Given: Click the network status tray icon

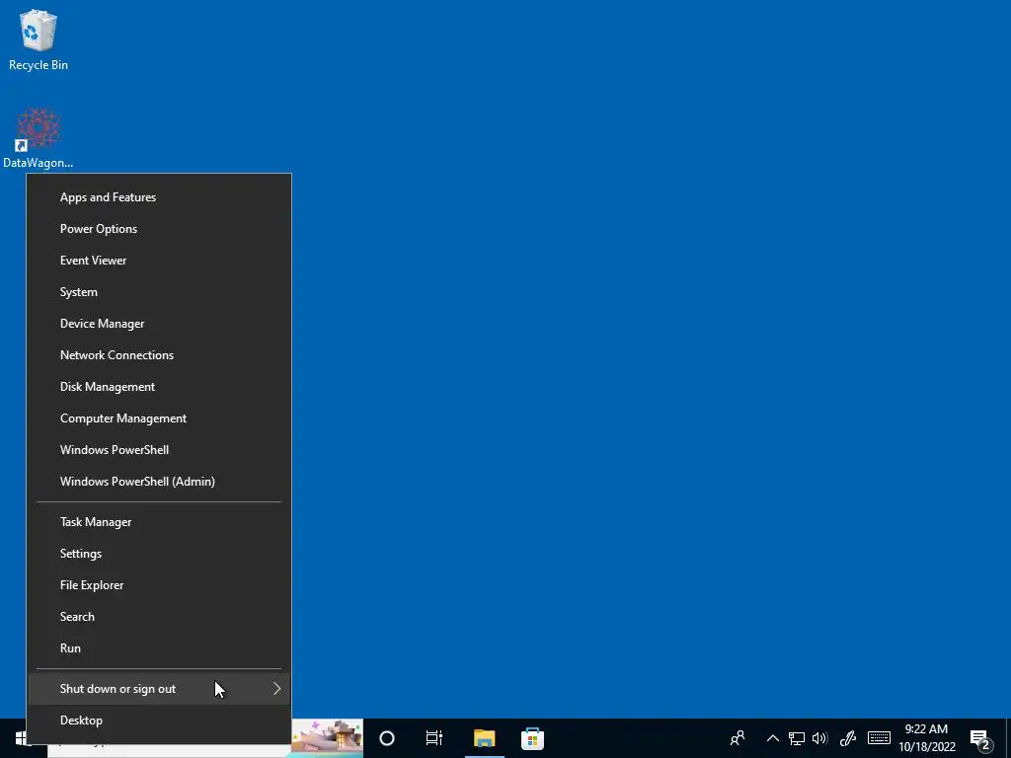Looking at the screenshot, I should tap(797, 738).
